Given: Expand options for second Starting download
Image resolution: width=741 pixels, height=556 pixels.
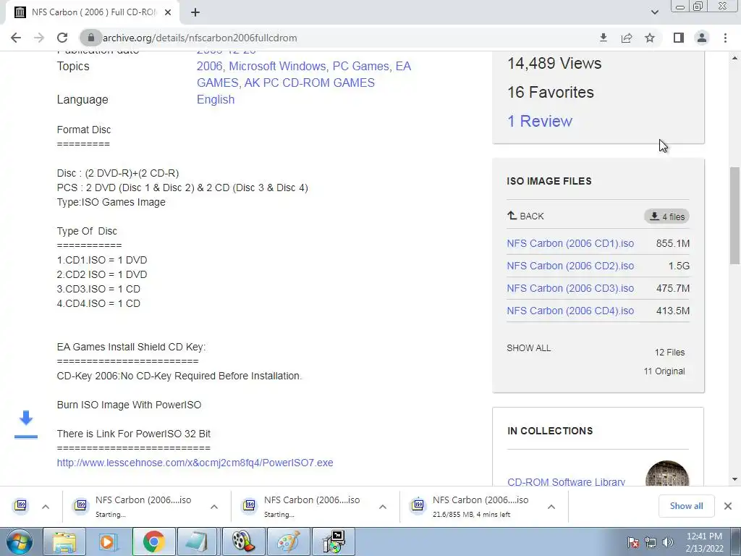Looking at the screenshot, I should 214,507.
